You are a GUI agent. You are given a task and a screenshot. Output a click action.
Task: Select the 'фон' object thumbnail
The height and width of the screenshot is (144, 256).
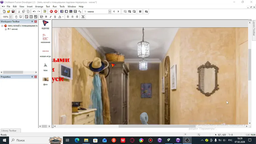pos(46,79)
